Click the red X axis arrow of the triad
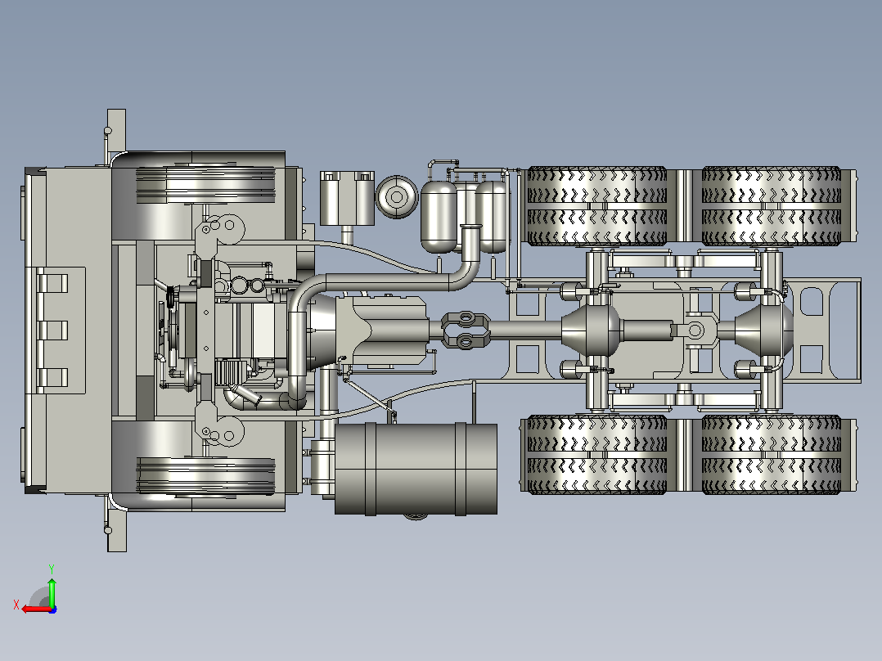 click(37, 609)
